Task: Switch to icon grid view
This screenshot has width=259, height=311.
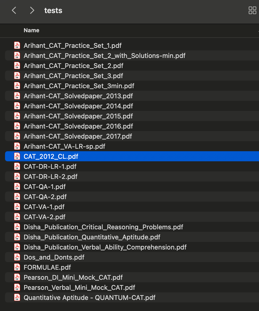Action: click(x=252, y=10)
